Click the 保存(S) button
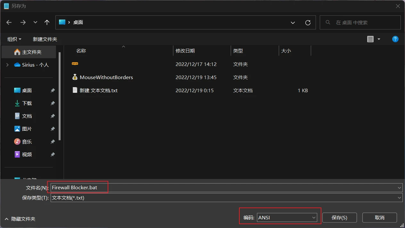This screenshot has width=405, height=228. (x=340, y=217)
